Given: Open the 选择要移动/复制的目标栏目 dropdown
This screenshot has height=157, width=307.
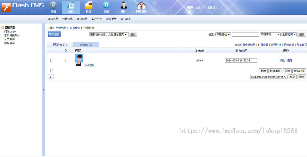Looking at the screenshot, I should pyautogui.click(x=269, y=77).
